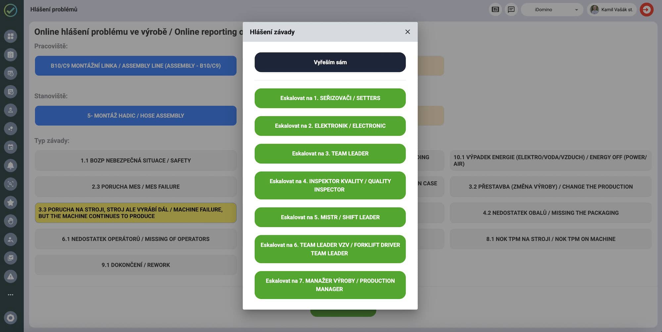Open the notifications bell icon in sidebar
Image resolution: width=662 pixels, height=332 pixels.
point(11,165)
